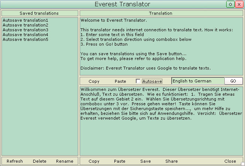Viewport: 245px width, 166px height.
Task: Click the green 'o' window button
Action: click(x=230, y=4)
